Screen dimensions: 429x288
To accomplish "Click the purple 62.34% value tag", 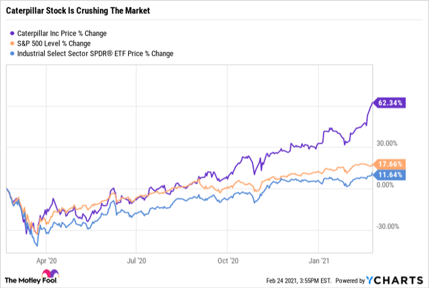I will (390, 103).
